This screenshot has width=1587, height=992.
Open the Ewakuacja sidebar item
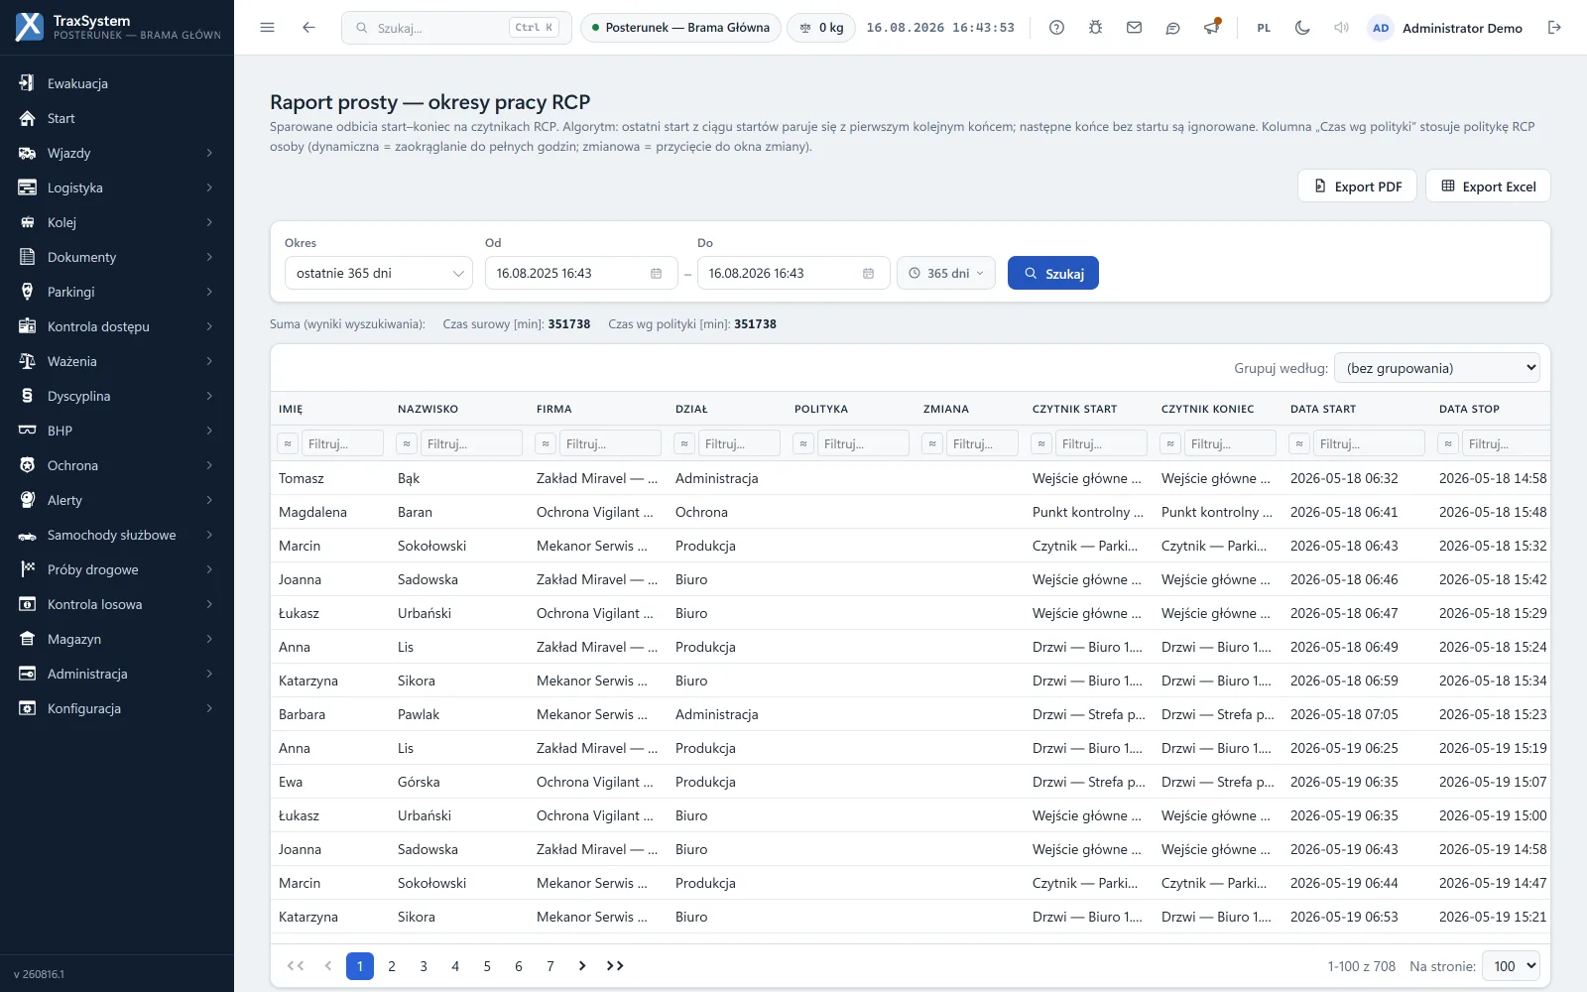coord(117,83)
